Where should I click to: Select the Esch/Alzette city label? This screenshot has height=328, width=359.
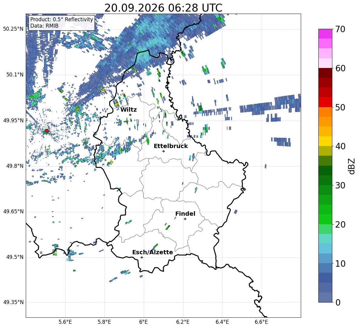click(x=153, y=252)
